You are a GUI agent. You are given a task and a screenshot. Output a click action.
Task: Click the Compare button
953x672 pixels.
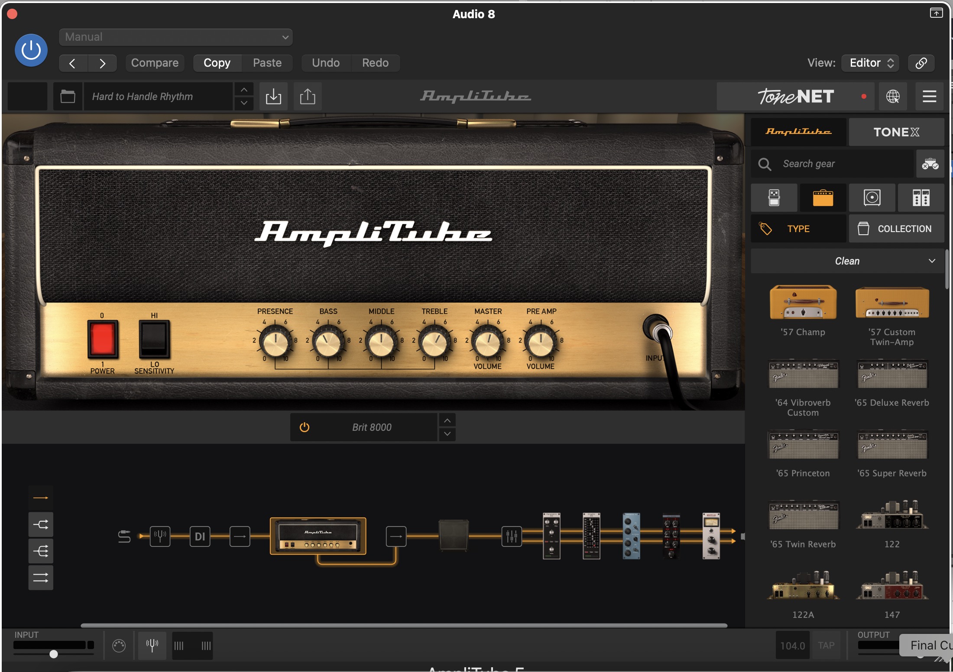tap(155, 63)
